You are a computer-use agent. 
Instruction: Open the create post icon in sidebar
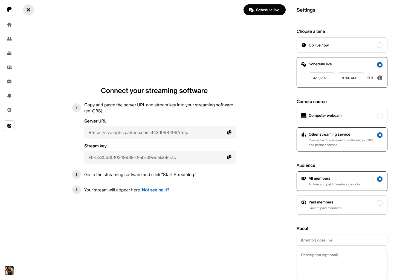coord(9,126)
